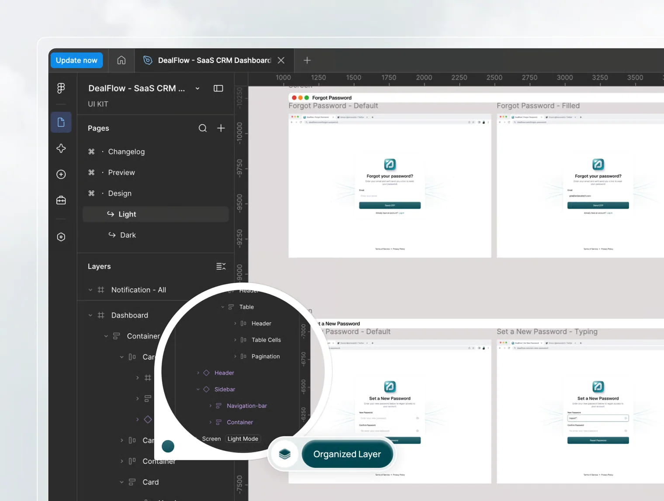
Task: Select purple Container layer under Sidebar
Action: pos(240,422)
